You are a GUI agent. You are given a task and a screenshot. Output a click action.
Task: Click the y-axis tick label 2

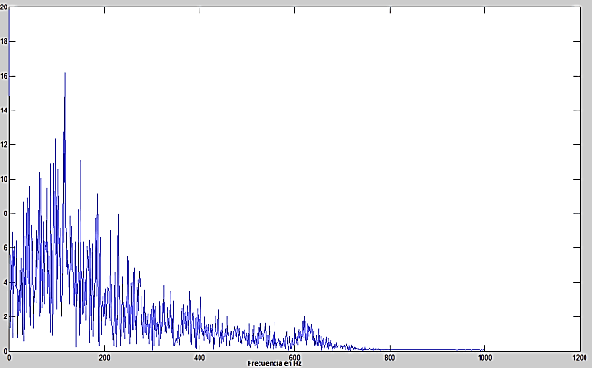pos(5,316)
